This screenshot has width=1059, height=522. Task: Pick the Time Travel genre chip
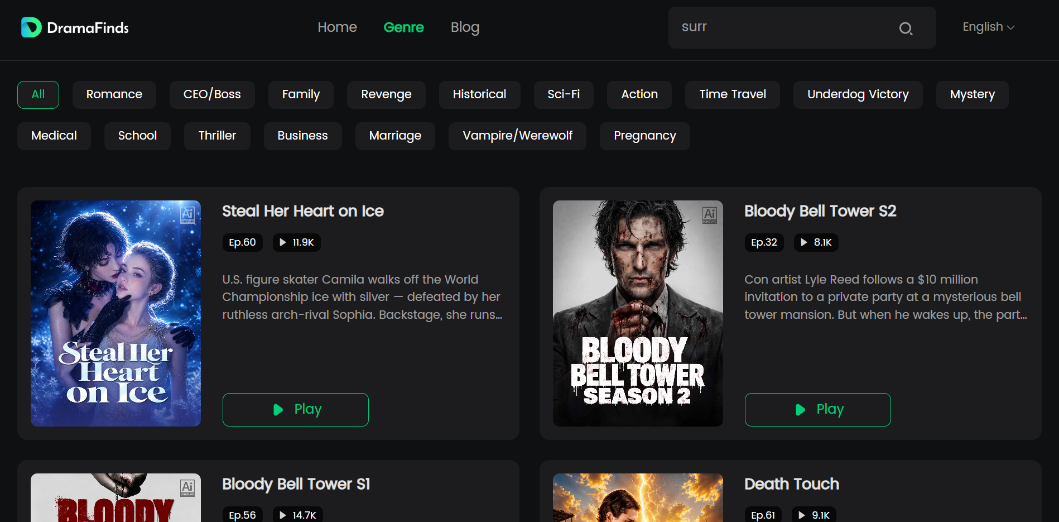coord(733,94)
